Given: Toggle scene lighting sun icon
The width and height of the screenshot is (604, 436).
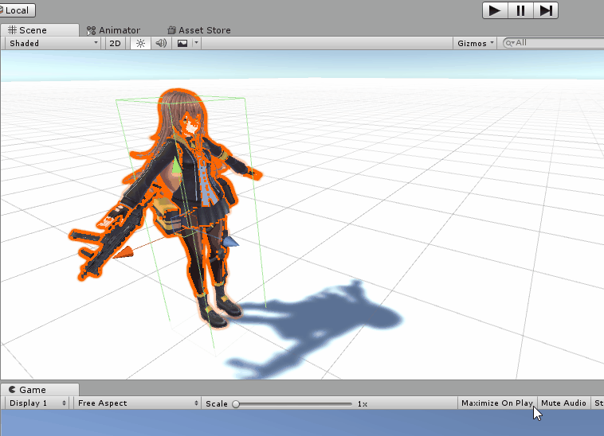Looking at the screenshot, I should pyautogui.click(x=140, y=43).
